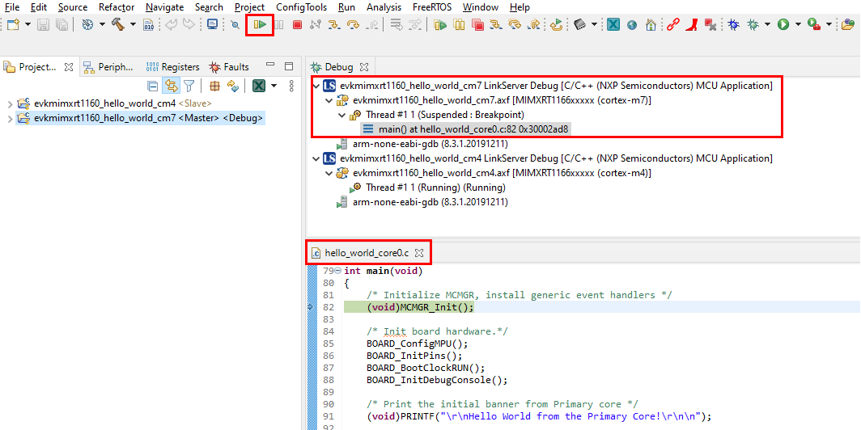Click the Build hammer icon
Viewport: 861px width, 430px height.
[x=118, y=25]
